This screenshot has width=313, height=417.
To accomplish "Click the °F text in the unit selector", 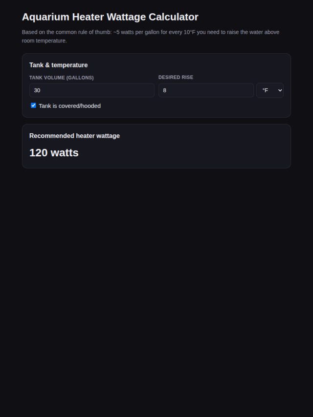I will click(x=265, y=90).
